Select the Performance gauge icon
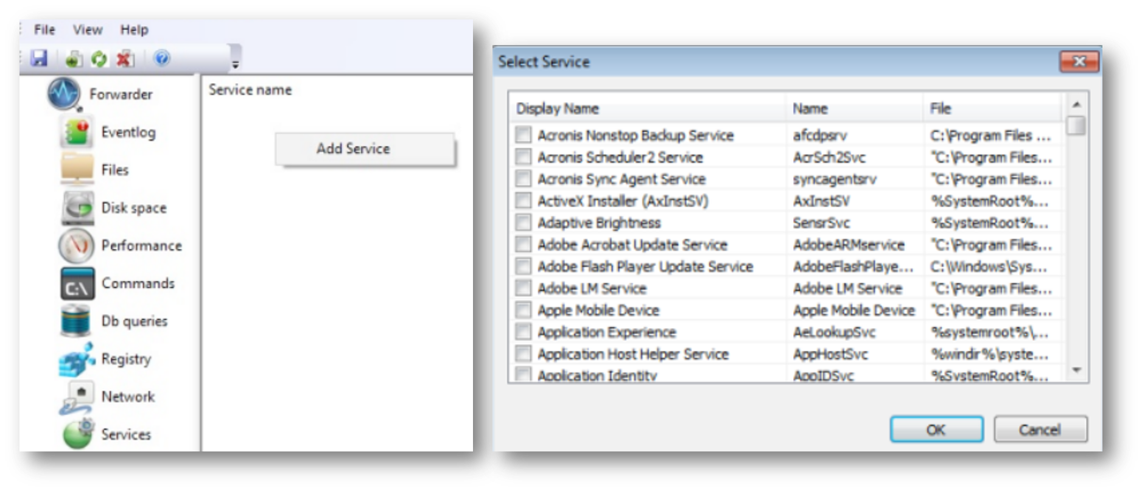Image resolution: width=1142 pixels, height=491 pixels. pyautogui.click(x=77, y=245)
